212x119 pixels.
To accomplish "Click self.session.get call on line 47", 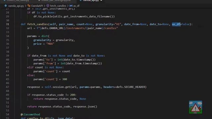I will (57, 87).
